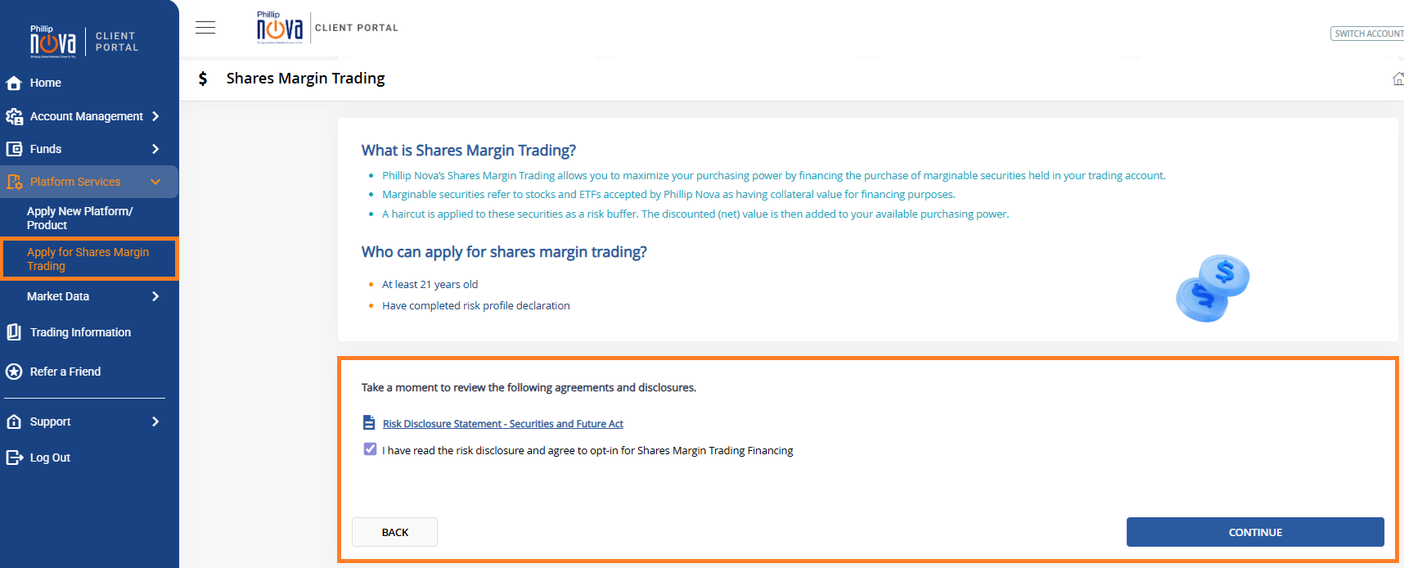Click the Log Out exit icon
The image size is (1404, 568).
tap(14, 458)
